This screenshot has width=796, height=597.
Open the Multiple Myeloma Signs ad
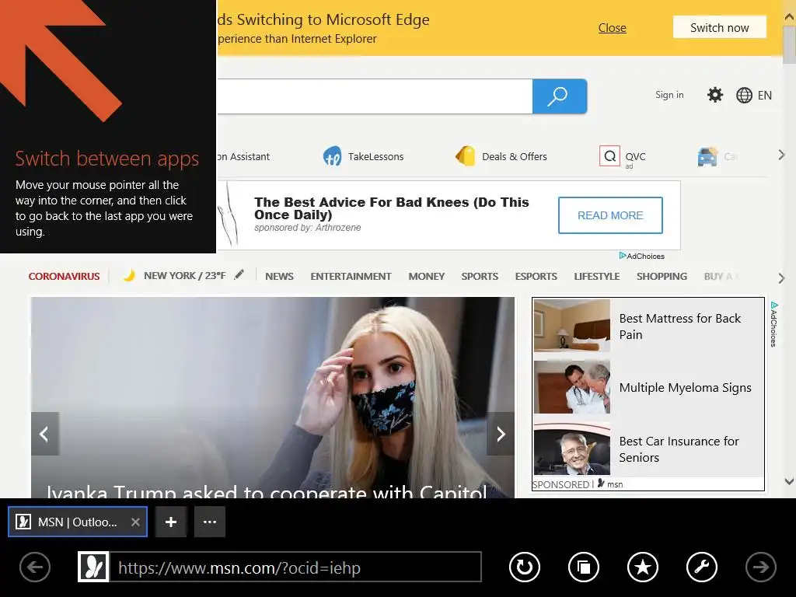(685, 387)
